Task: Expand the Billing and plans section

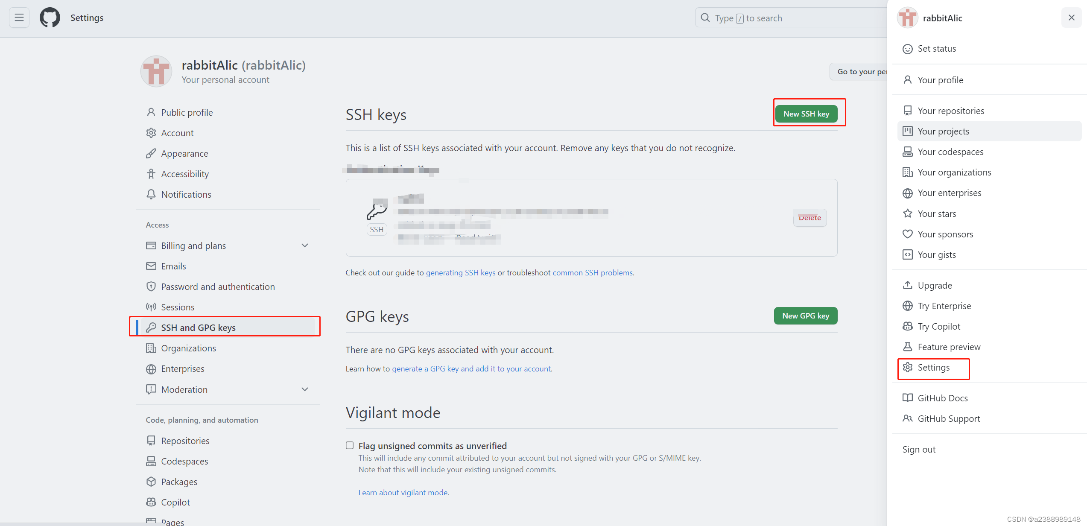Action: pos(305,245)
